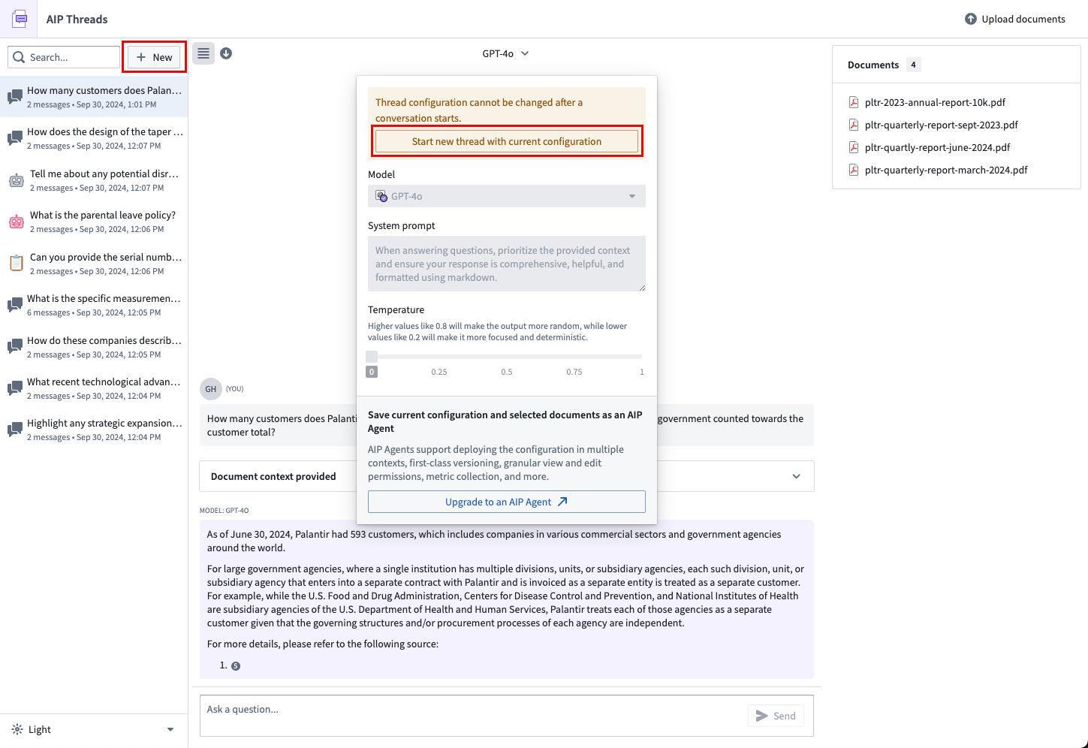
Task: Click the System prompt text area
Action: click(x=507, y=264)
